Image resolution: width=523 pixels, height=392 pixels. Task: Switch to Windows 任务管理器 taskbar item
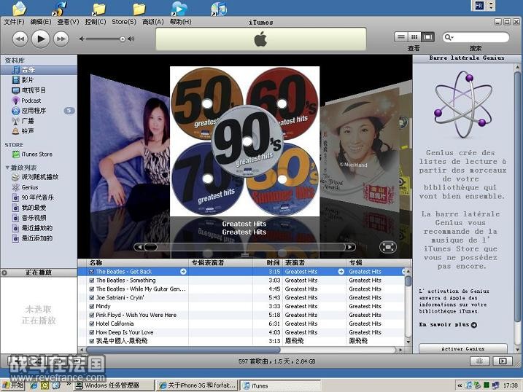pyautogui.click(x=113, y=385)
